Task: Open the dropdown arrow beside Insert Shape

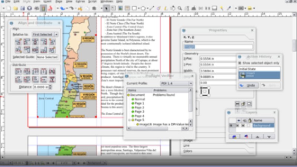Action: click(138, 8)
